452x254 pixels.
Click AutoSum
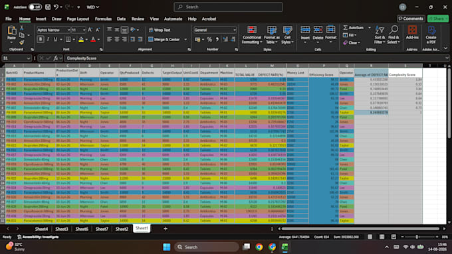(x=354, y=28)
